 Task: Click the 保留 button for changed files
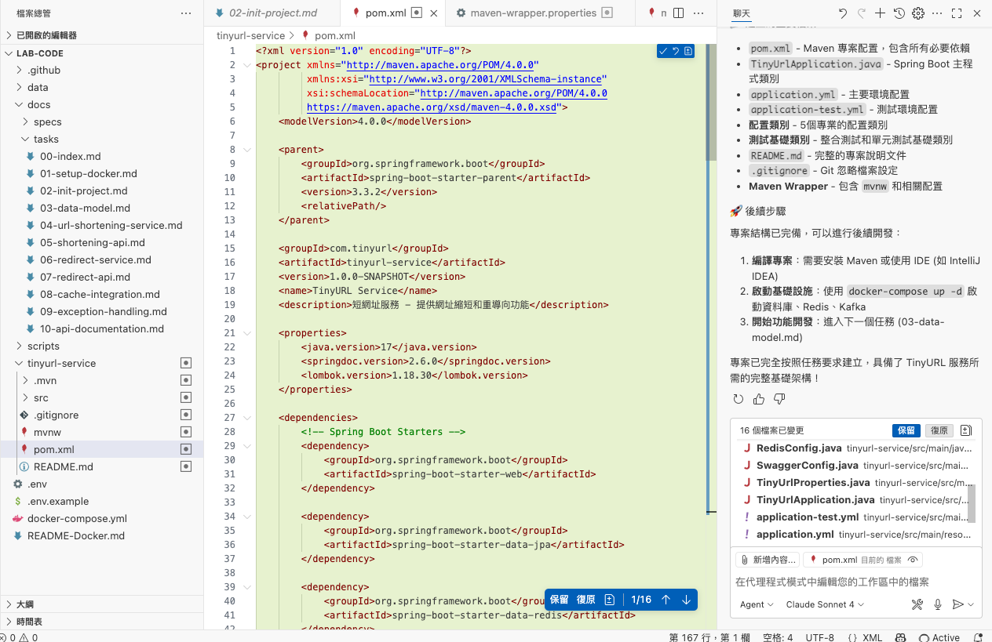pos(906,430)
